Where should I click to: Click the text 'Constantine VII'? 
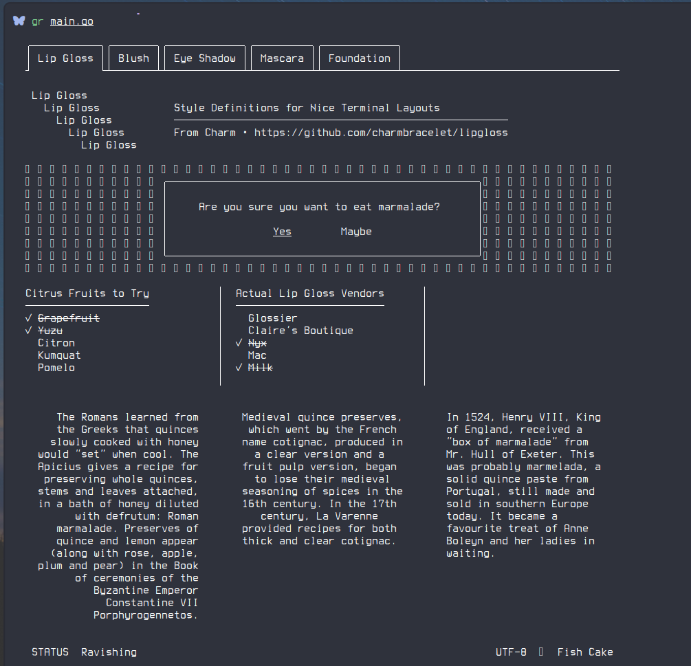point(152,603)
